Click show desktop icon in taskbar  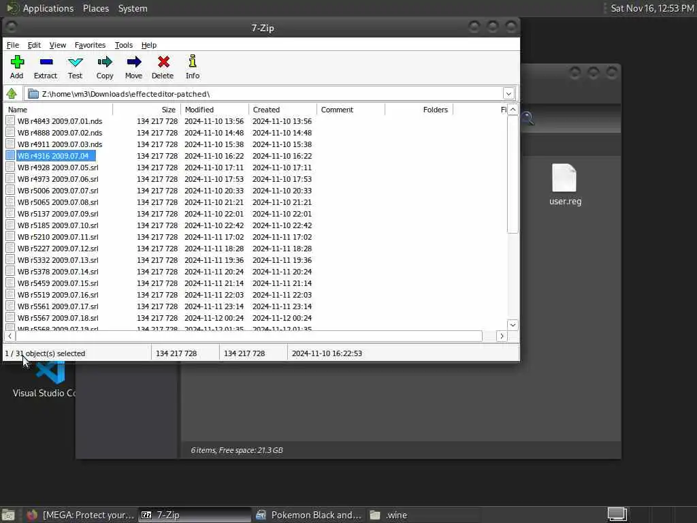[8, 516]
